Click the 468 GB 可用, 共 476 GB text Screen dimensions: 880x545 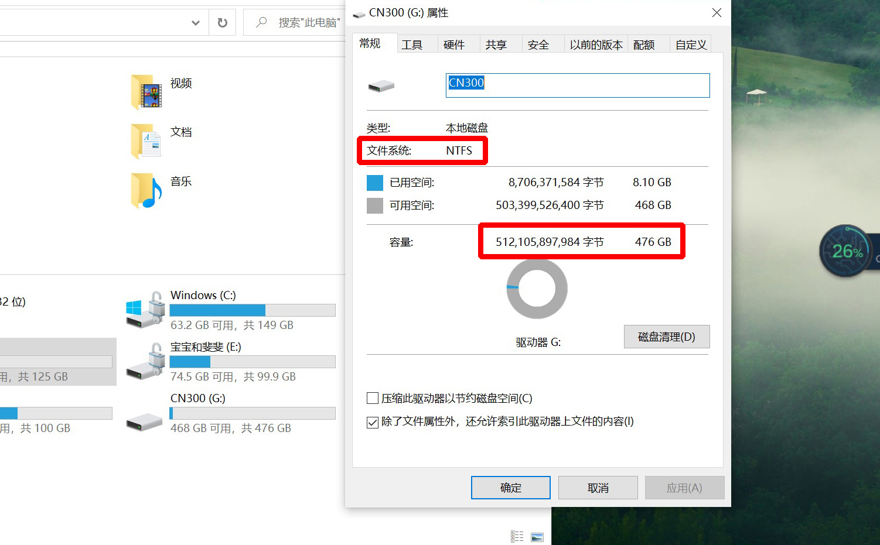coord(231,428)
